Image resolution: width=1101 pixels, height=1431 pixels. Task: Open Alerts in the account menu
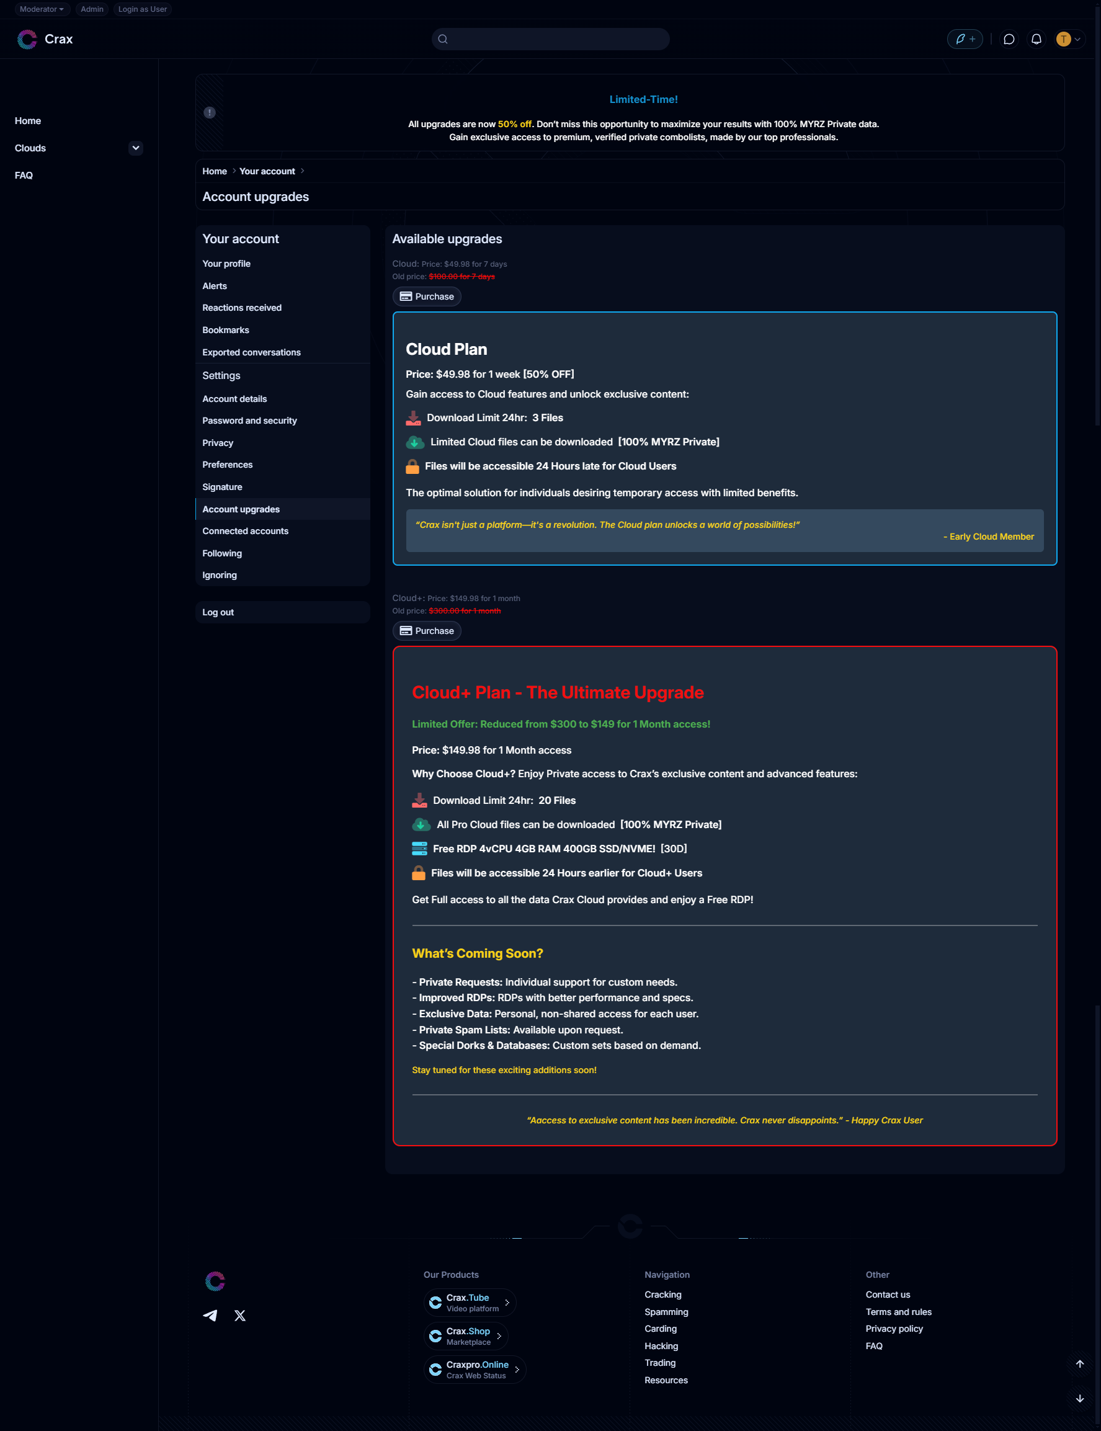tap(282, 286)
